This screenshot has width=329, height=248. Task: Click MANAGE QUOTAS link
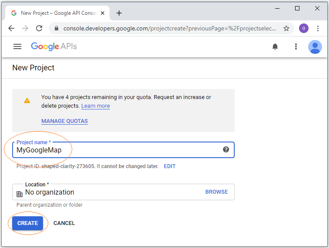click(64, 121)
